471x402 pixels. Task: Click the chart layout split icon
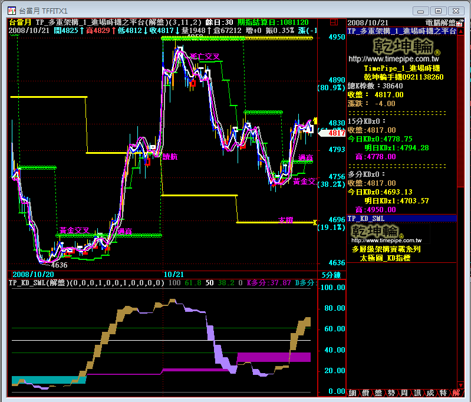tap(334, 22)
